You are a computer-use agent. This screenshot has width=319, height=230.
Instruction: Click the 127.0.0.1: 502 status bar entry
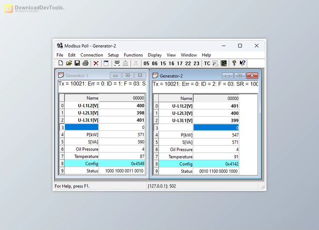162,186
